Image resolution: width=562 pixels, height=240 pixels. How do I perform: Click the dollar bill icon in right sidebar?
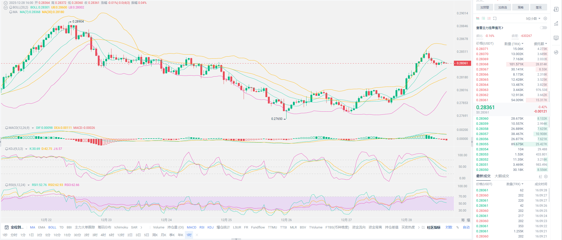click(556, 9)
